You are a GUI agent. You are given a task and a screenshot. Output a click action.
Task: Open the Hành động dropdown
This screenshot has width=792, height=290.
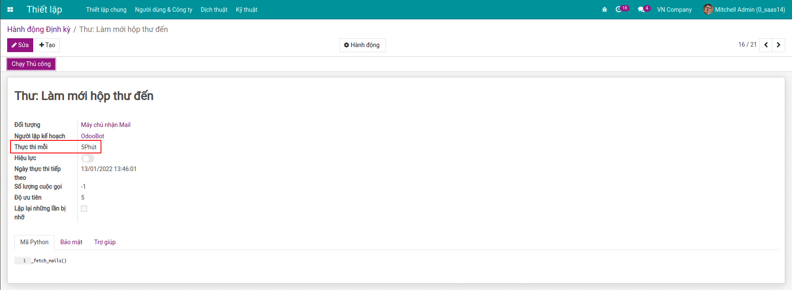pyautogui.click(x=362, y=45)
